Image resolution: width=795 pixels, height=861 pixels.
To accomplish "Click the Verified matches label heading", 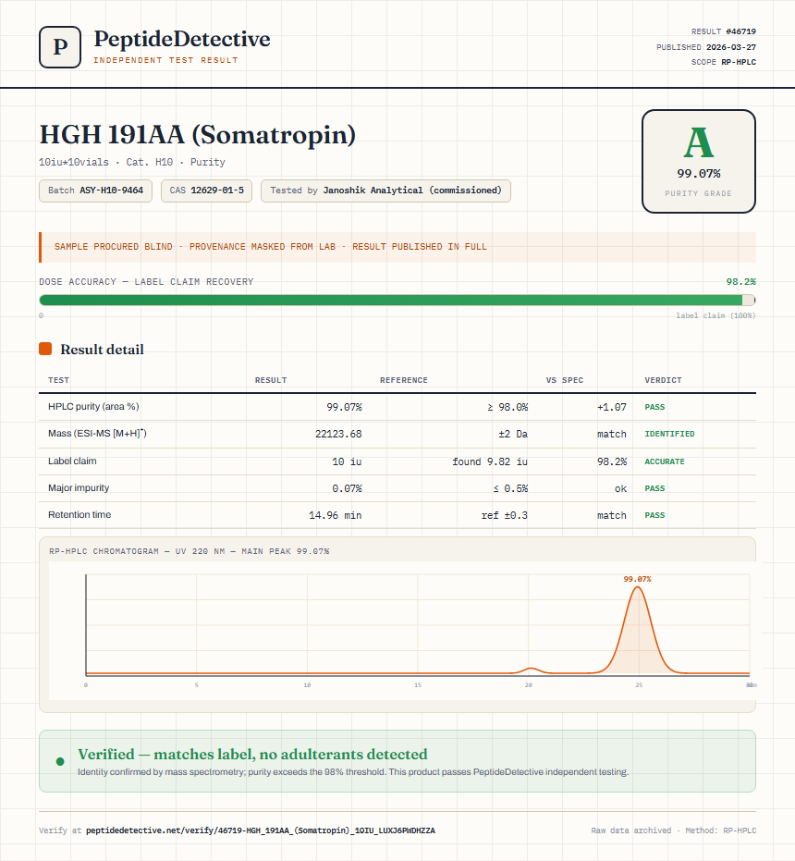I will [252, 754].
